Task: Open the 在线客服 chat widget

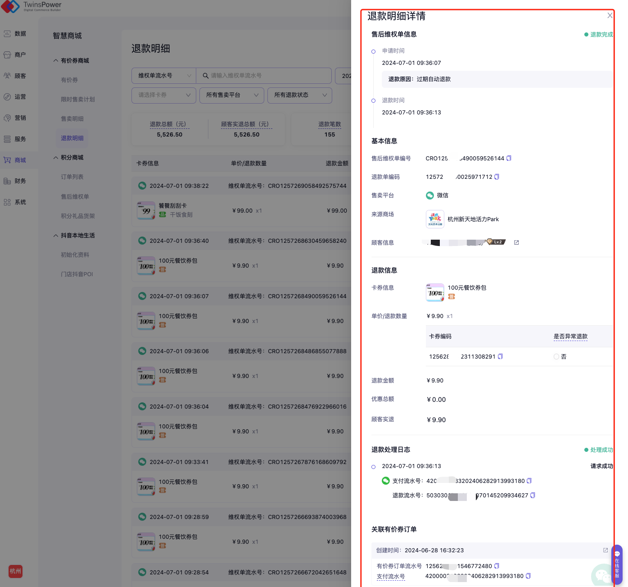Action: [x=617, y=565]
